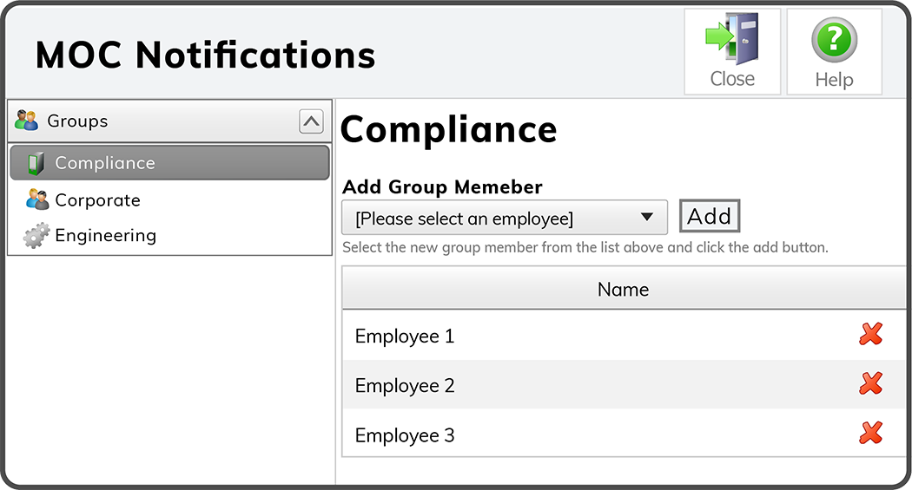Open Help with the green question mark
Viewport: 912px width, 490px height.
tap(834, 40)
